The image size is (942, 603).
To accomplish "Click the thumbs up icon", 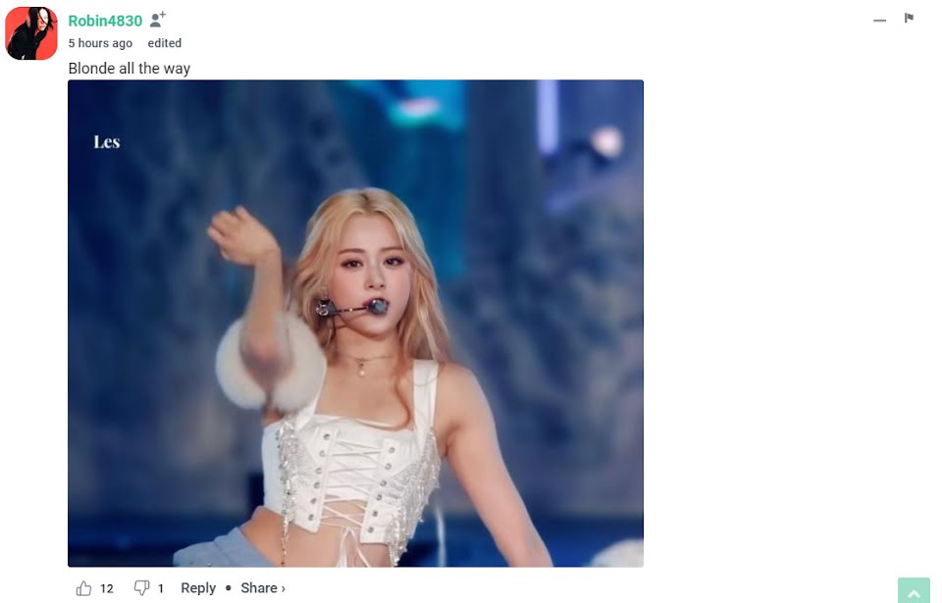I will point(83,588).
